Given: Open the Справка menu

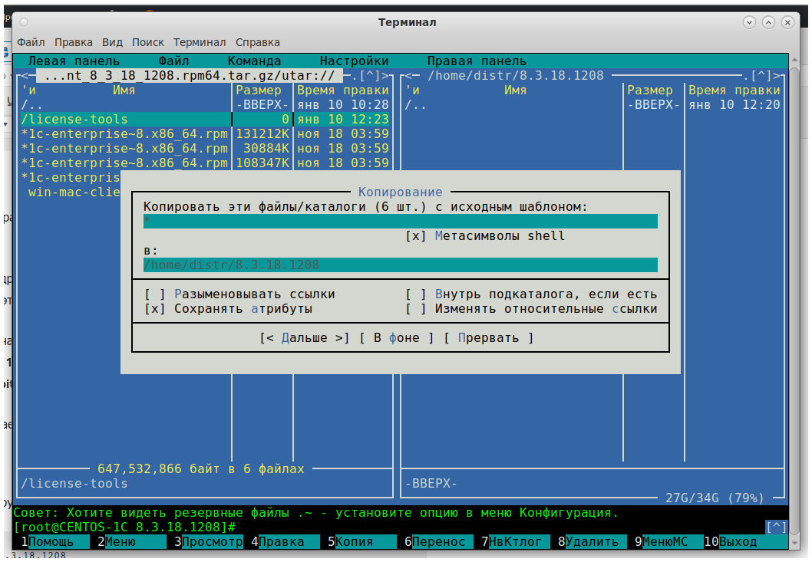Looking at the screenshot, I should click(257, 42).
